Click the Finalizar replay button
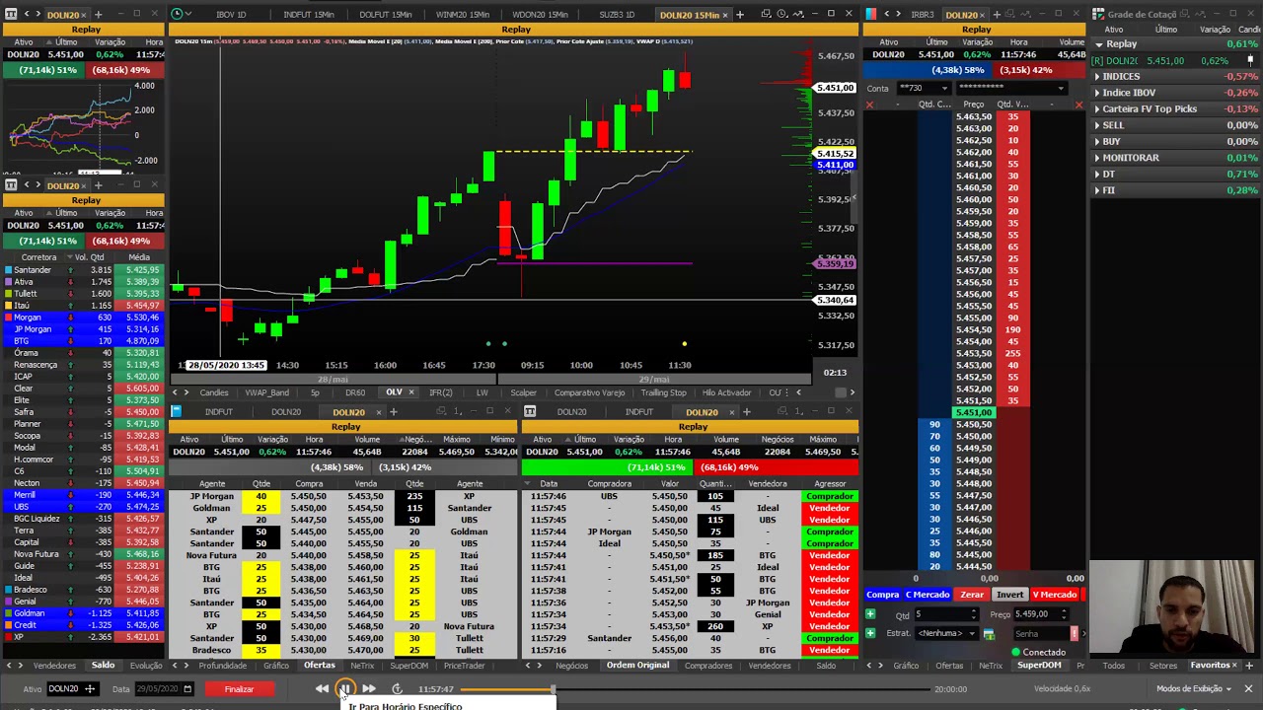This screenshot has width=1263, height=710. (x=239, y=689)
